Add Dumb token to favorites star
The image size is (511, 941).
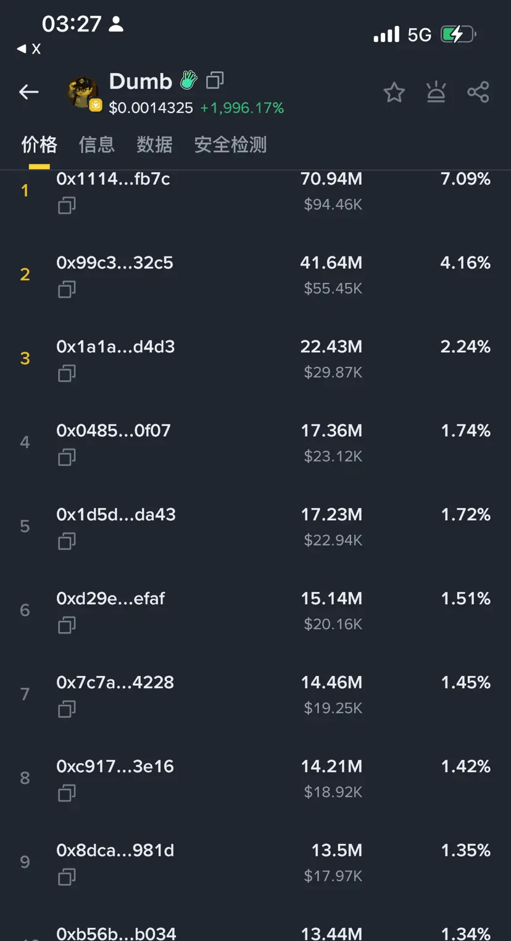(x=394, y=93)
